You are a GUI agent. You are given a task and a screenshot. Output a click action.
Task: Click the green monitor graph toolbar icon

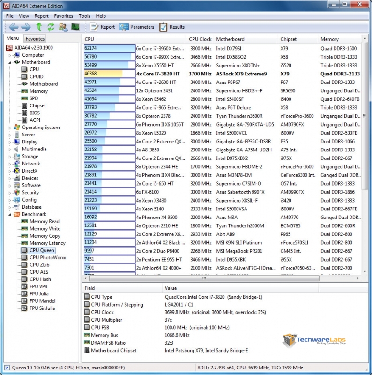(75, 27)
